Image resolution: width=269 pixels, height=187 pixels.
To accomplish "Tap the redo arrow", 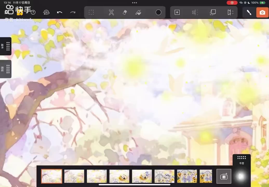I will (x=73, y=12).
